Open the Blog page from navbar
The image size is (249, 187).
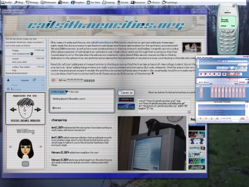point(19,2)
